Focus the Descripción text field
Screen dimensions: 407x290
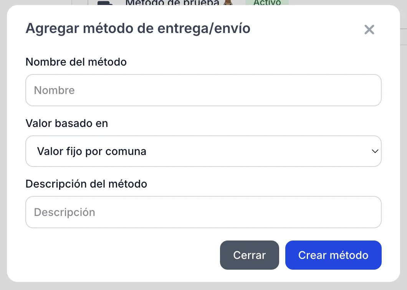pyautogui.click(x=203, y=212)
